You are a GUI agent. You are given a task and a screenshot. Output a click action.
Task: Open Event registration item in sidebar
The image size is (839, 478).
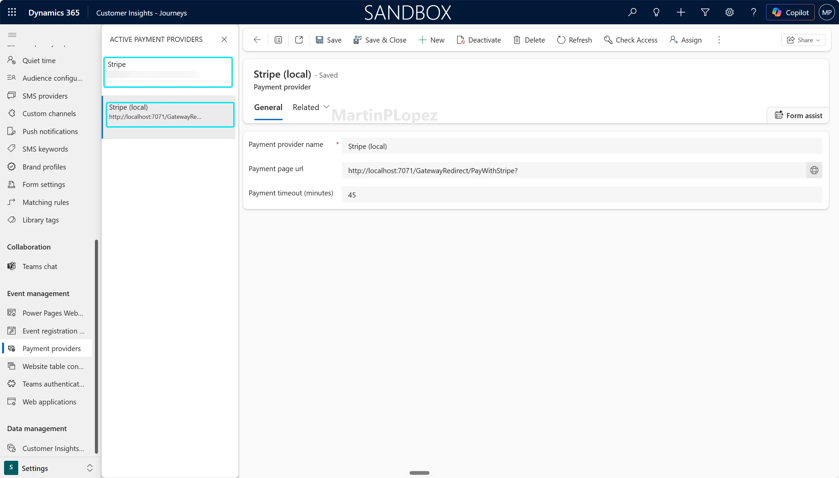point(46,331)
